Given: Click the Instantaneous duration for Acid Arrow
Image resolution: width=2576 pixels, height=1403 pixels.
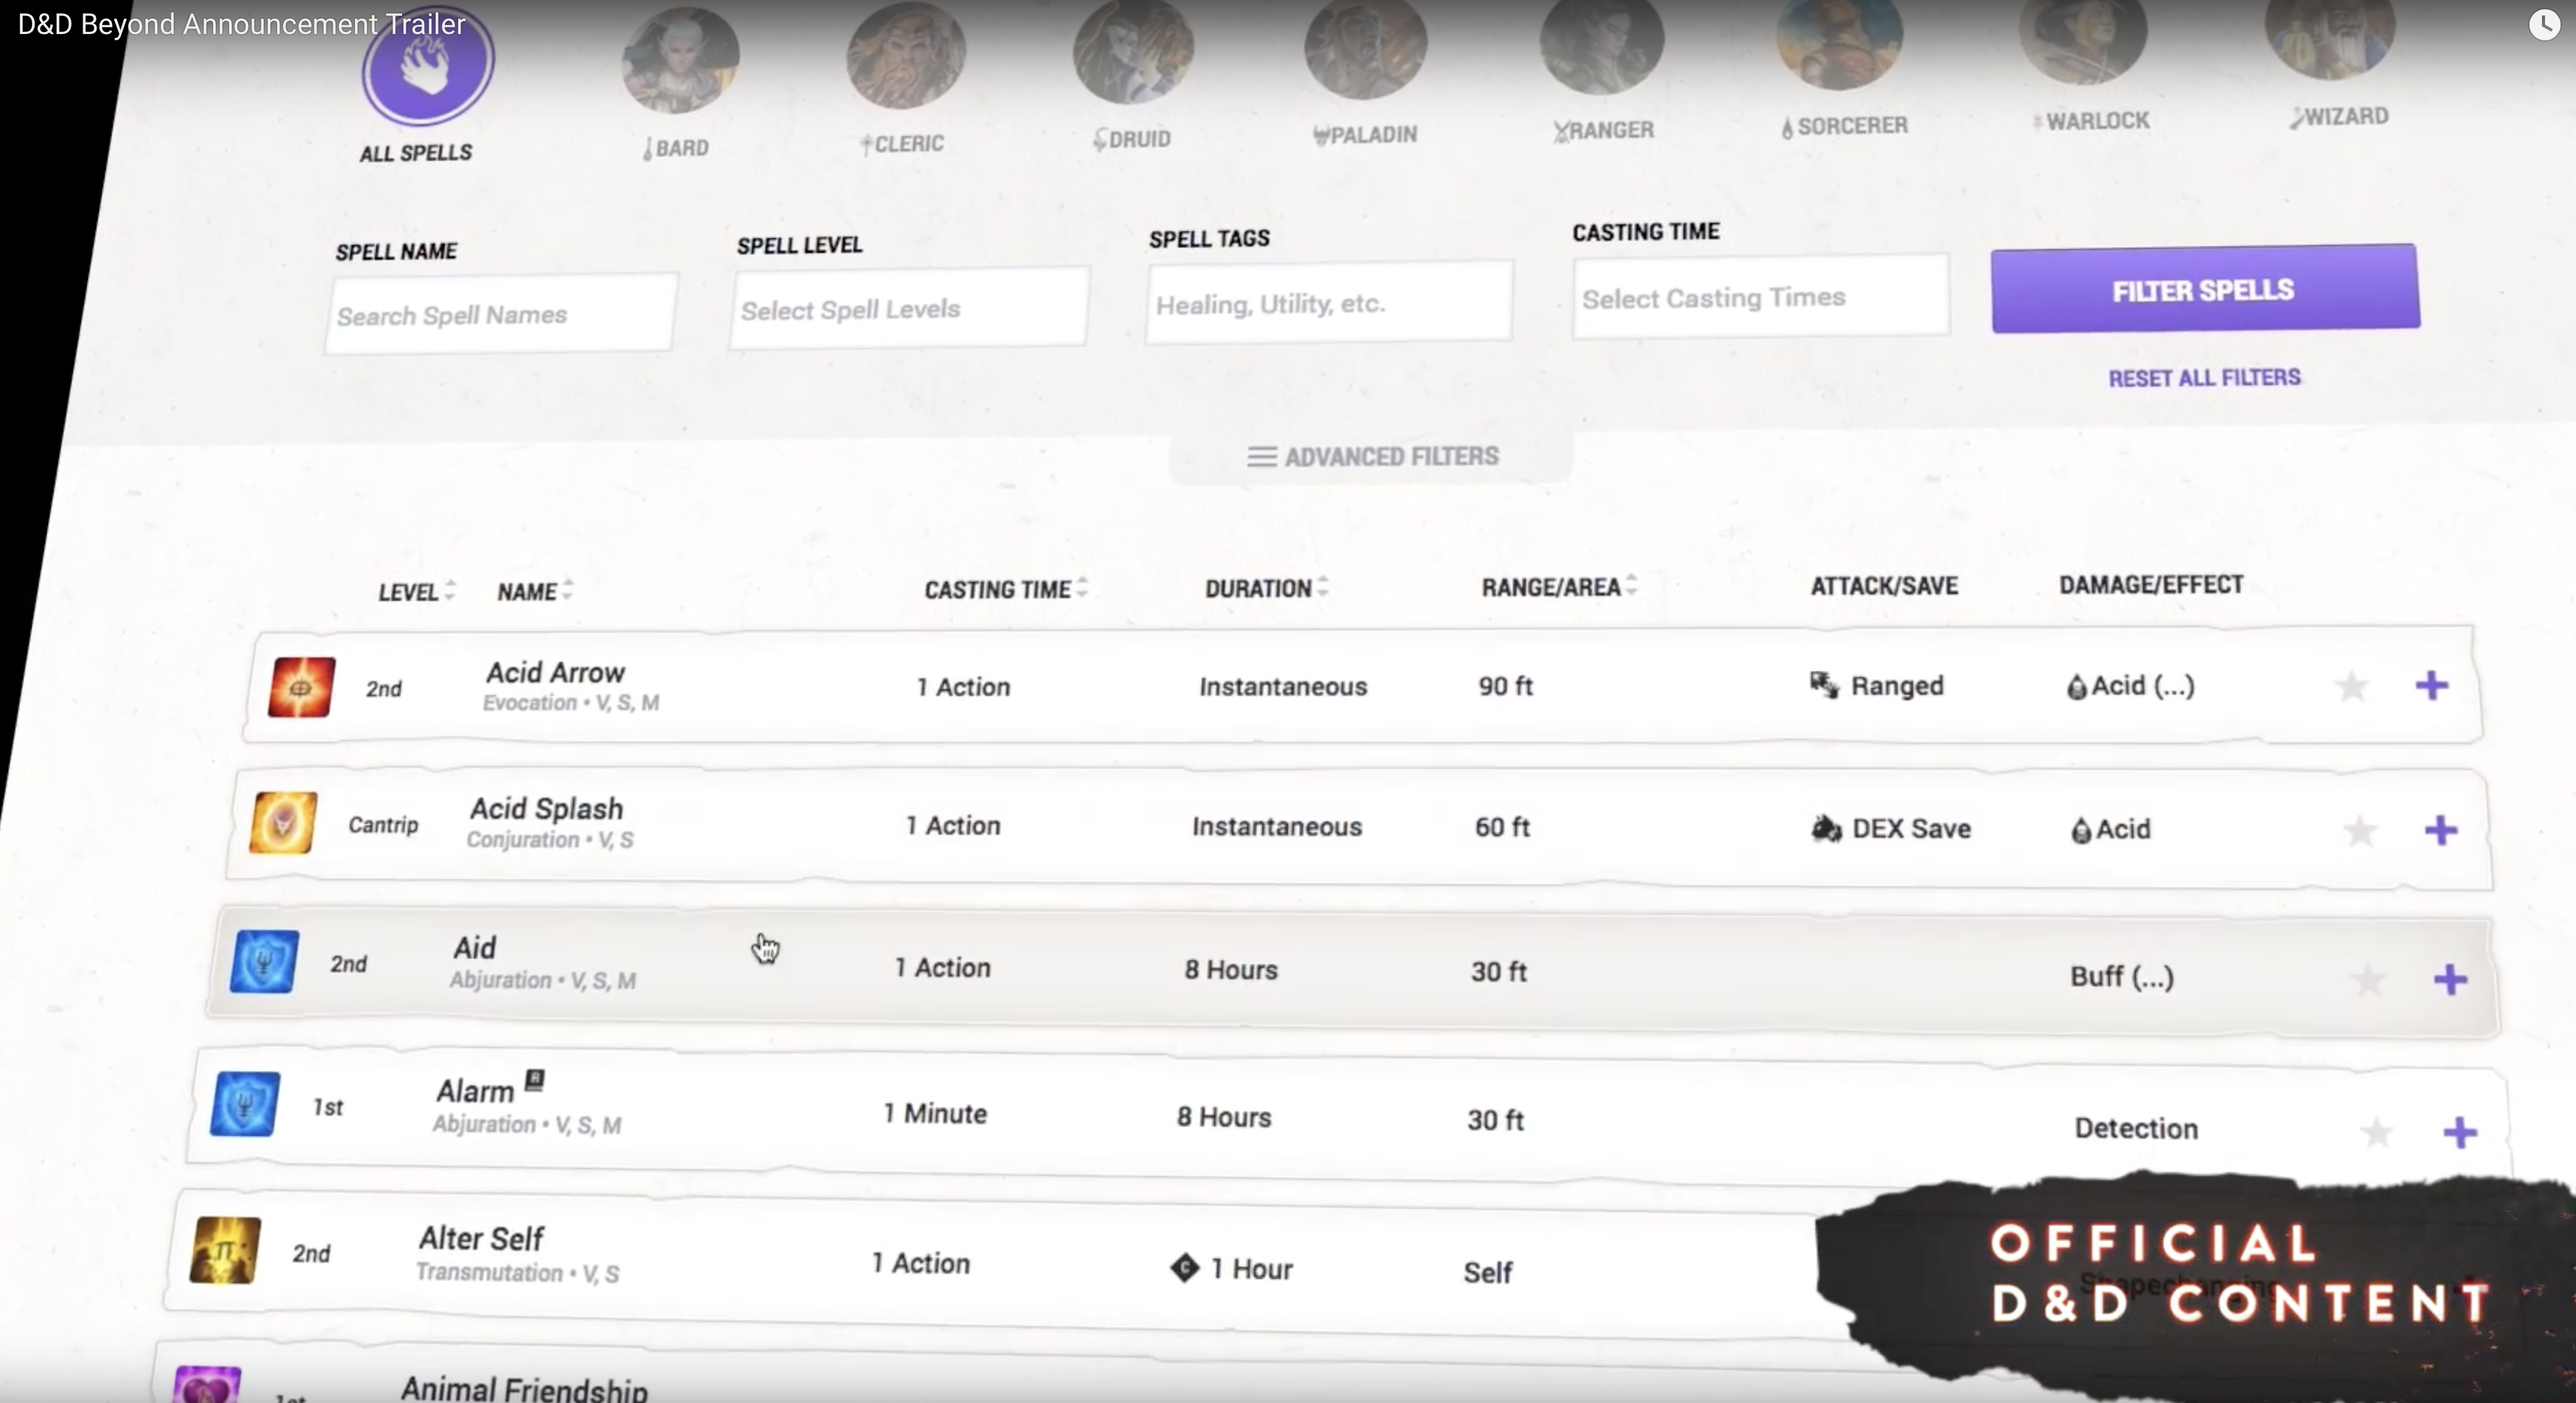Looking at the screenshot, I should [x=1283, y=687].
